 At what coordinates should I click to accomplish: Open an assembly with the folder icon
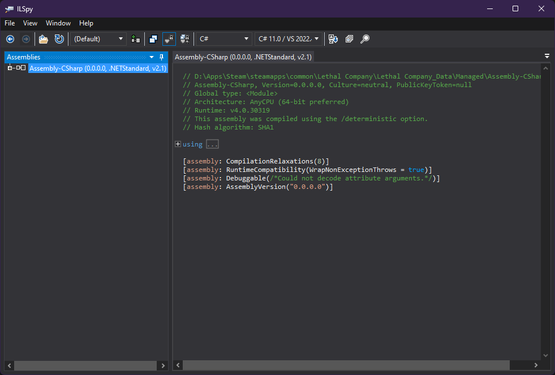point(43,39)
